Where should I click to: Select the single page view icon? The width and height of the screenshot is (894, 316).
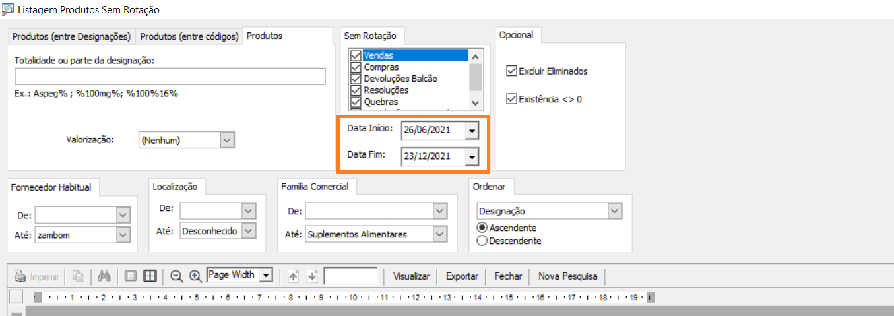(x=131, y=276)
